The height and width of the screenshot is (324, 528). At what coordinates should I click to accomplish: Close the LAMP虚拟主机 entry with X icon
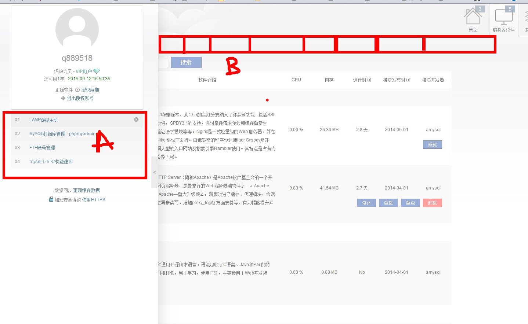tap(136, 119)
